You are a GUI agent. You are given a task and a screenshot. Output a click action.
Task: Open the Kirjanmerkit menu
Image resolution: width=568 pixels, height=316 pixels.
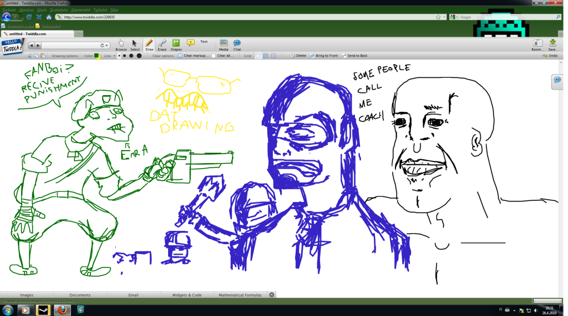(80, 9)
